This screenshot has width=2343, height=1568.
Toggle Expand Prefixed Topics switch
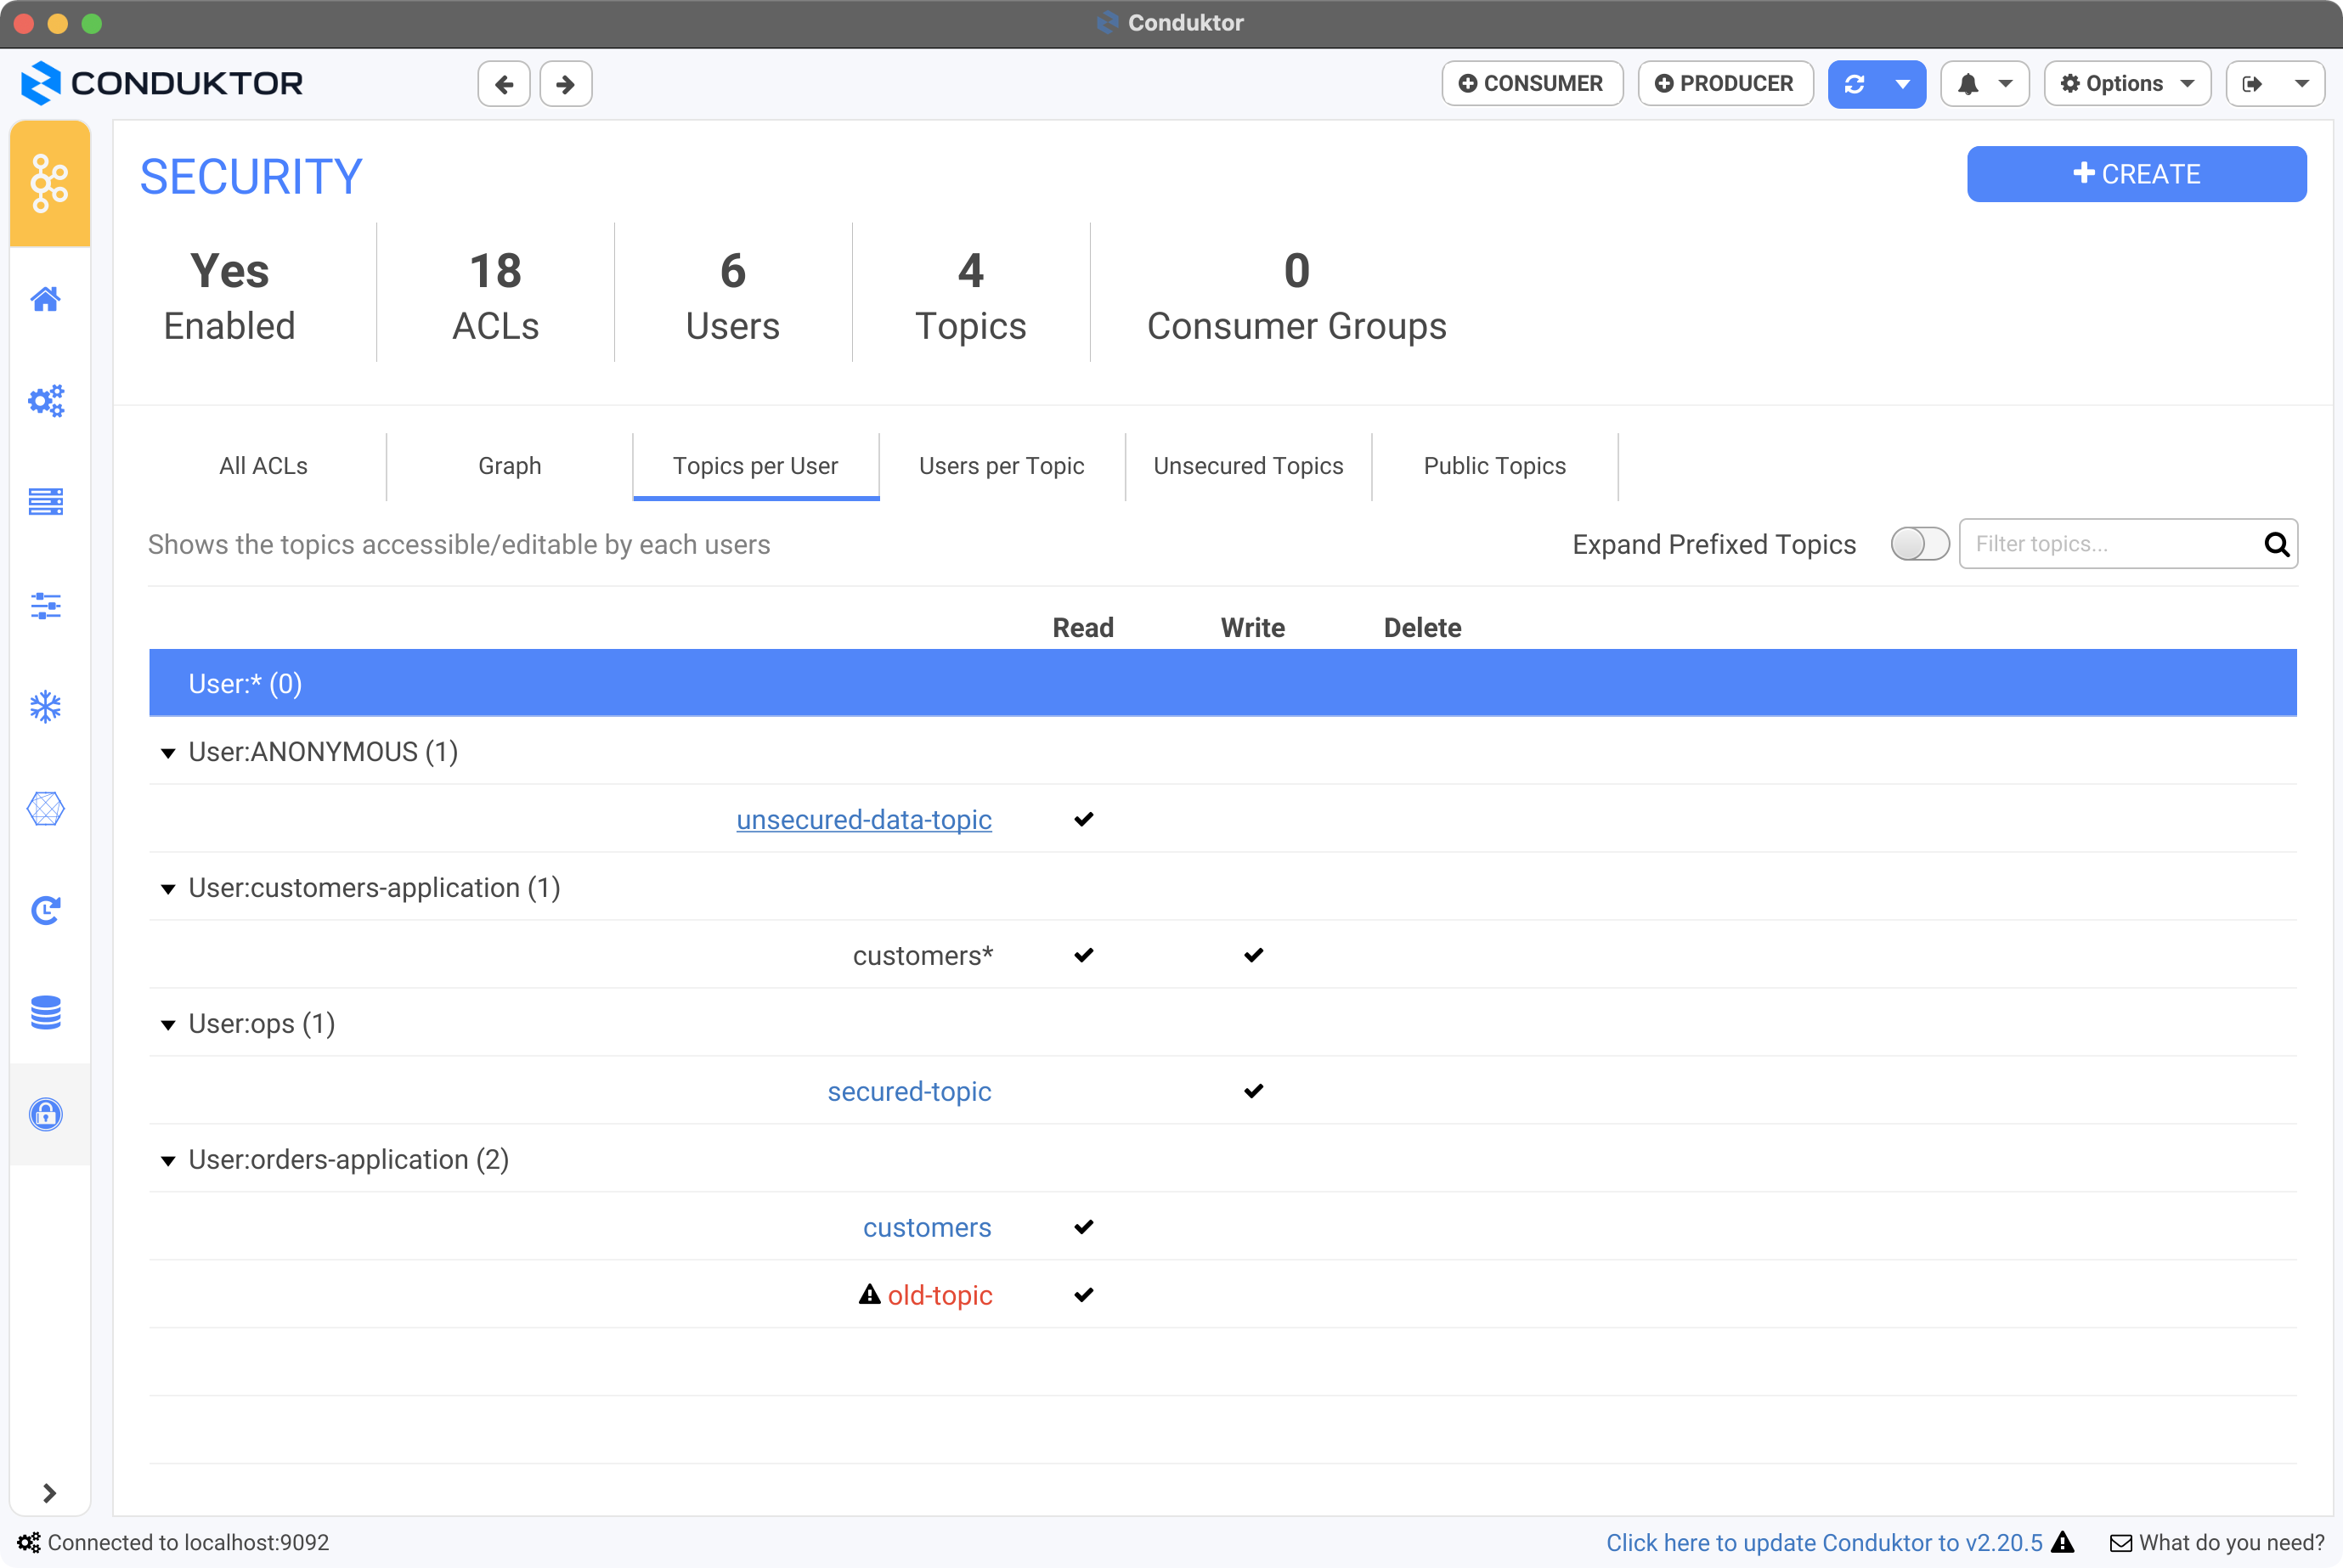(1919, 544)
